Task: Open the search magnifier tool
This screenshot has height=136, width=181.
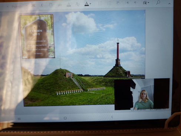Action: click(158, 3)
